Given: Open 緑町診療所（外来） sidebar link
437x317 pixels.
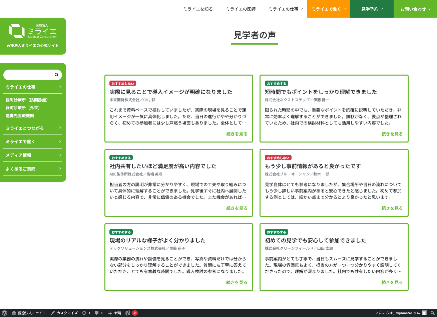Looking at the screenshot, I should [23, 108].
